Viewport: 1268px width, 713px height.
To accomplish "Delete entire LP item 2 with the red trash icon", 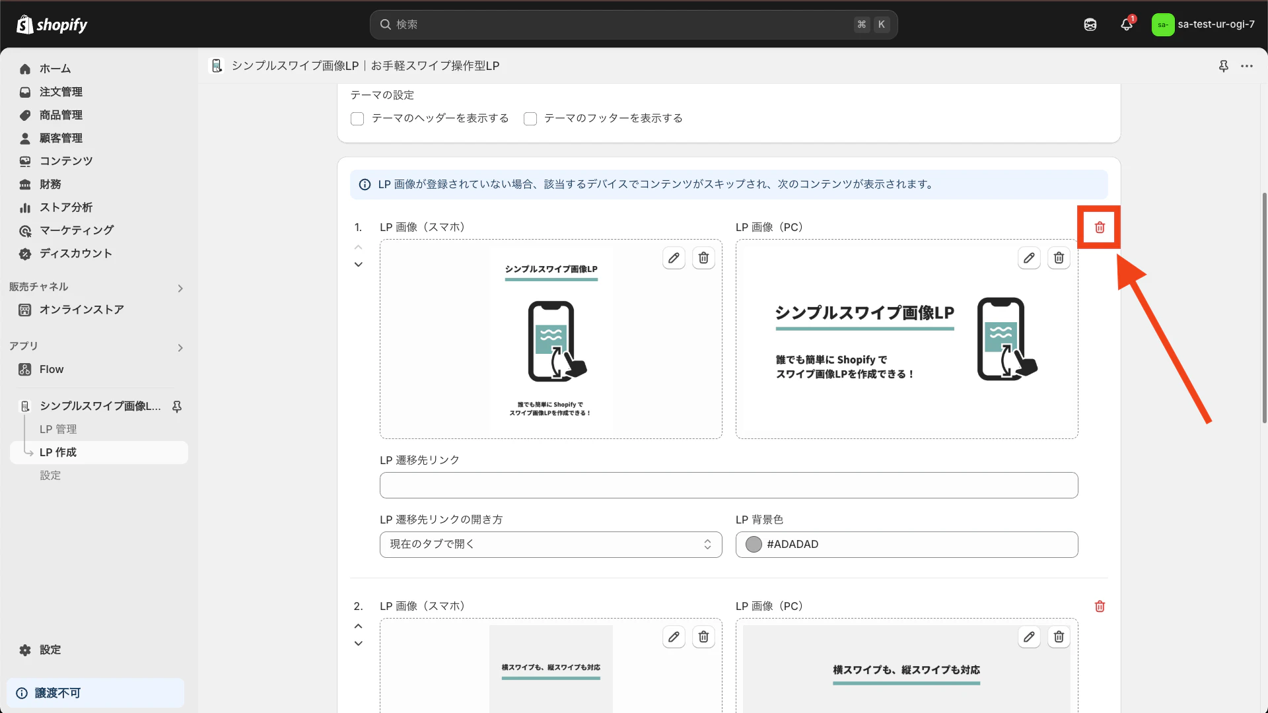I will [x=1100, y=606].
